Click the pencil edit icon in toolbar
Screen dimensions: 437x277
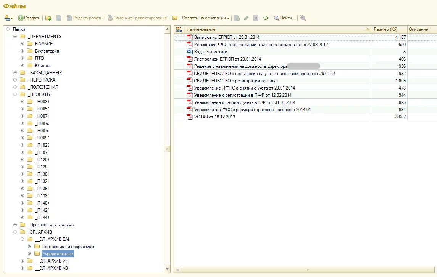[x=247, y=18]
